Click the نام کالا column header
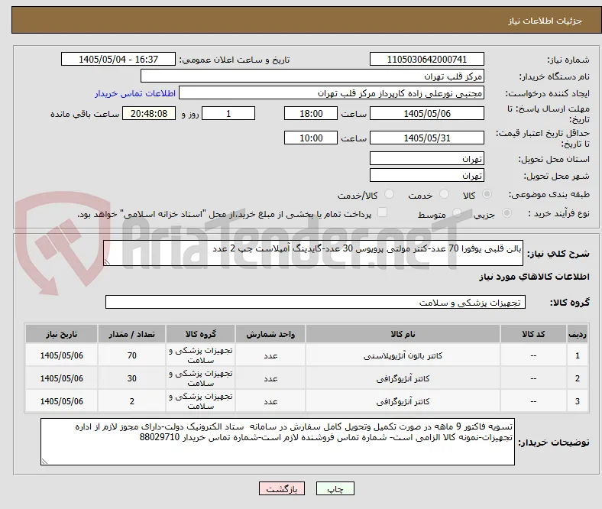This screenshot has height=509, width=602. click(403, 334)
